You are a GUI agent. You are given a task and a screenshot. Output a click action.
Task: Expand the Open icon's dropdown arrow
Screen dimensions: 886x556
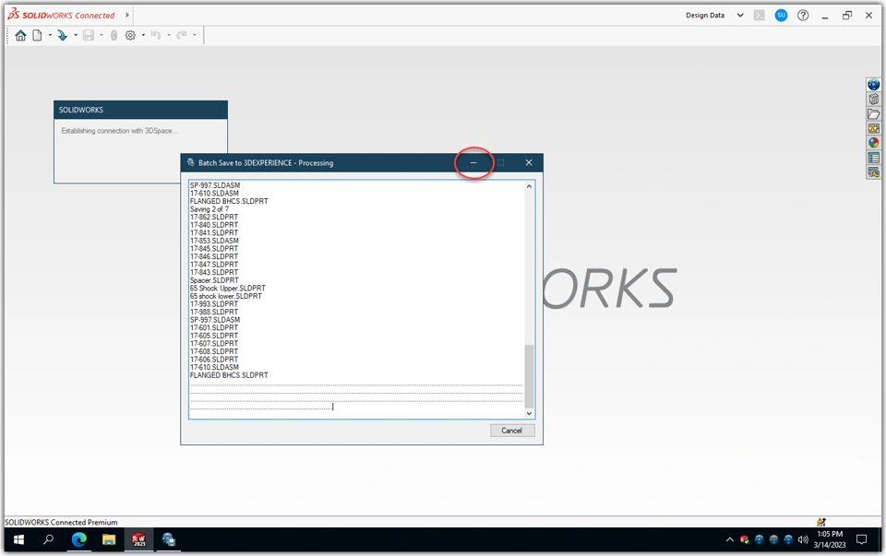pyautogui.click(x=75, y=36)
